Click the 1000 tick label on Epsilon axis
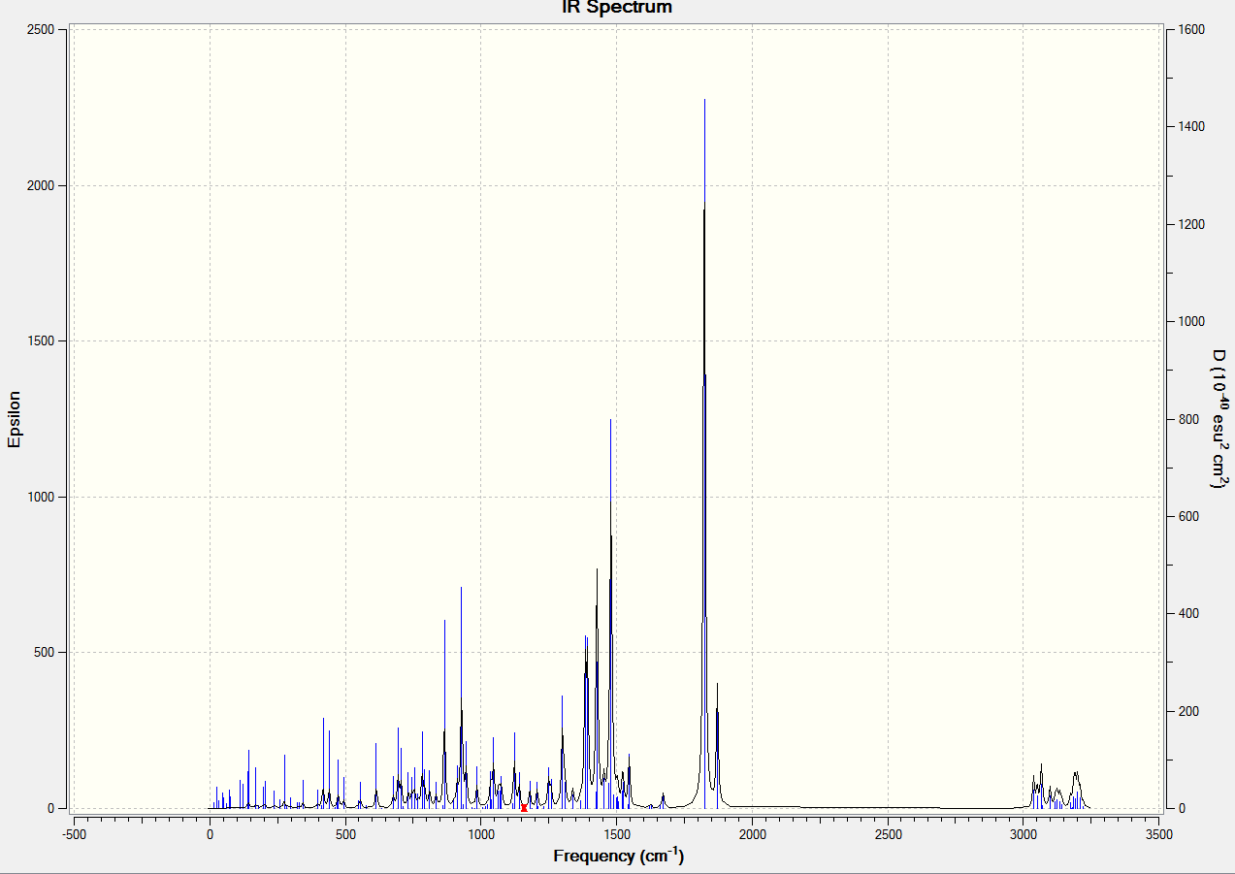The image size is (1235, 874). point(43,498)
